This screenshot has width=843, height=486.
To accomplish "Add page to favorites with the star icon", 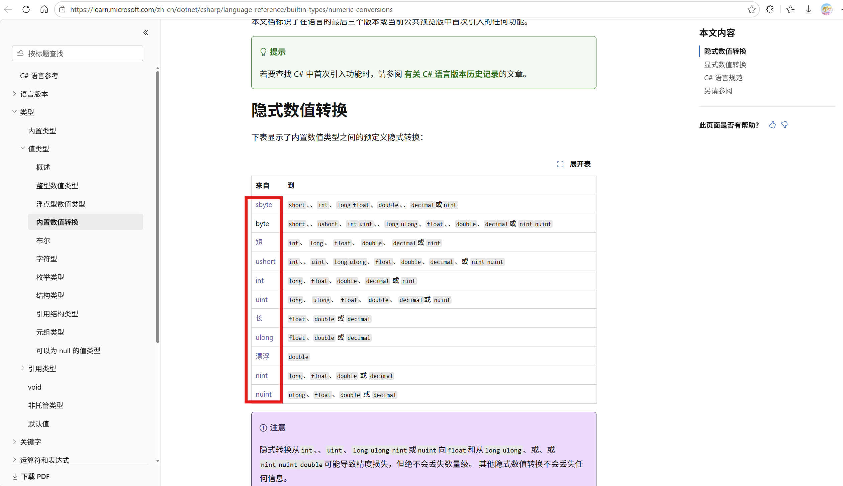I will point(751,9).
